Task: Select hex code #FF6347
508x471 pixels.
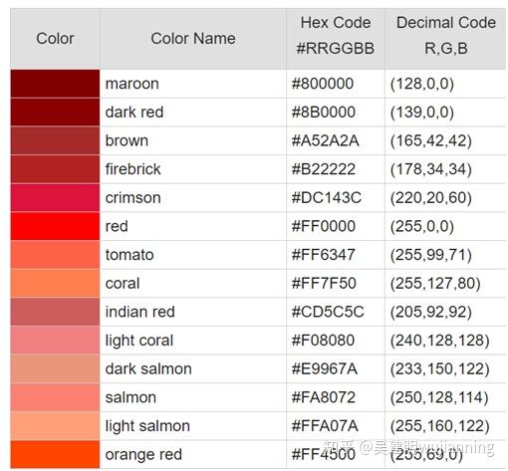Action: [324, 255]
